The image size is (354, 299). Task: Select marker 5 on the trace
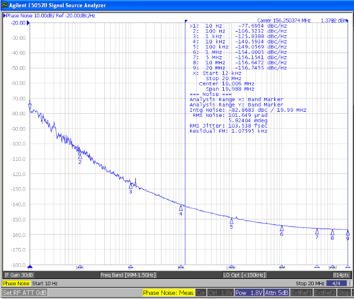231,221
